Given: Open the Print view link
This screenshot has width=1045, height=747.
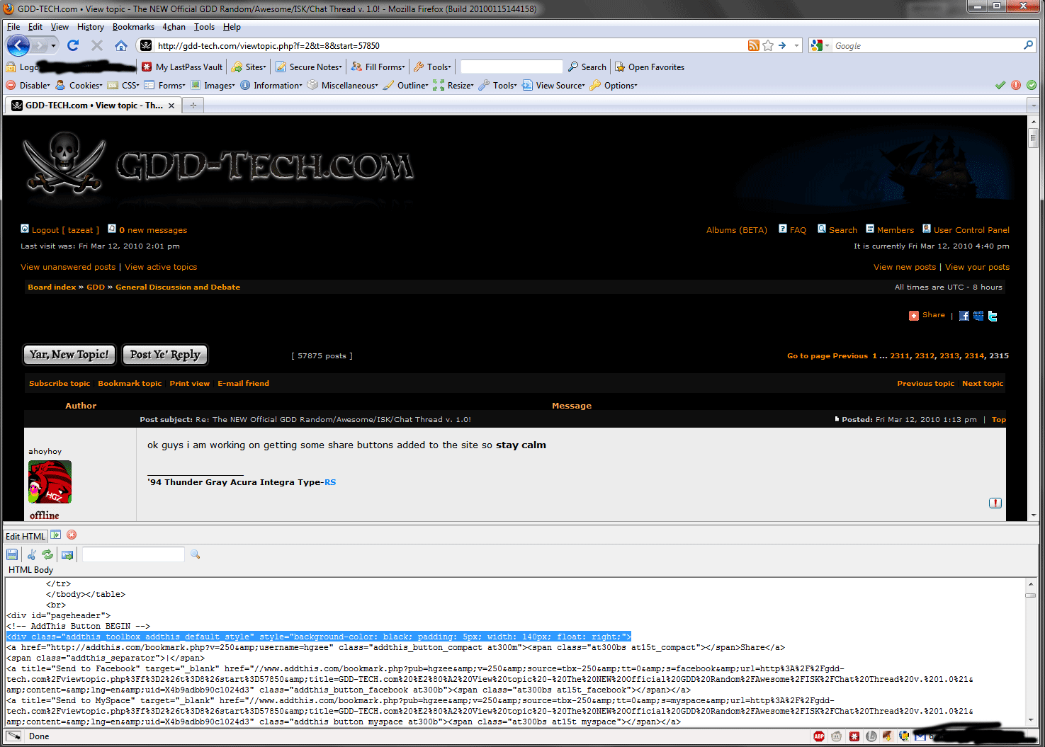Looking at the screenshot, I should (x=189, y=384).
